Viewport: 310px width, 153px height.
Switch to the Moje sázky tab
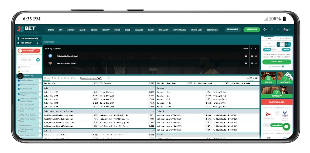pos(285,38)
